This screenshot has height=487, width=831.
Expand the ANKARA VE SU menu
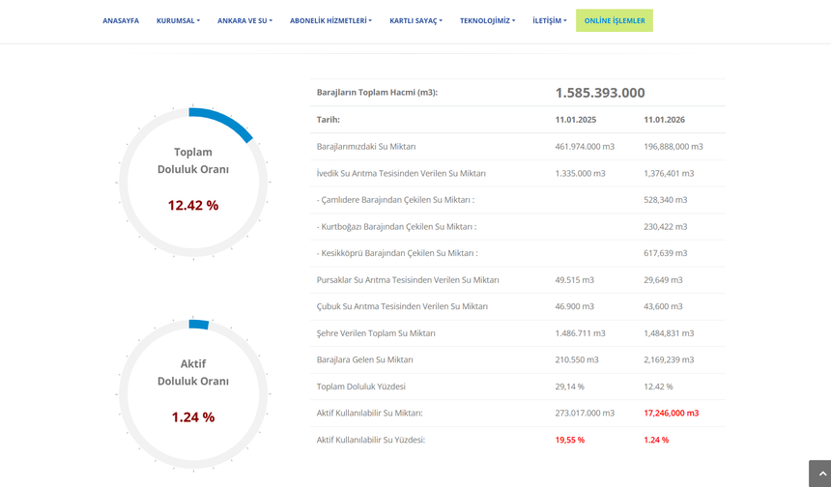click(x=244, y=20)
